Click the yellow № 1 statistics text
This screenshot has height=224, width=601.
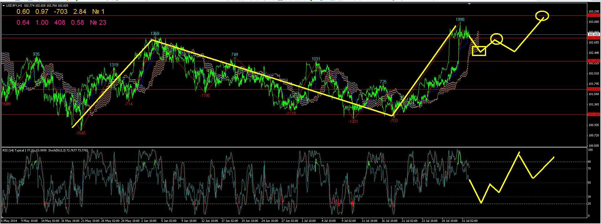98,12
